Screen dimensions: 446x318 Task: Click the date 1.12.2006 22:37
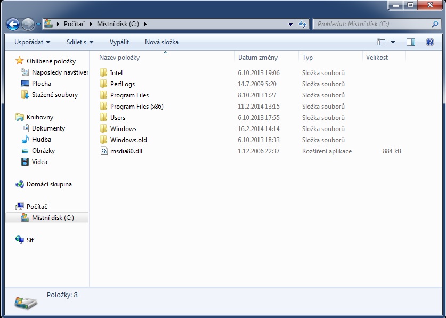(258, 151)
